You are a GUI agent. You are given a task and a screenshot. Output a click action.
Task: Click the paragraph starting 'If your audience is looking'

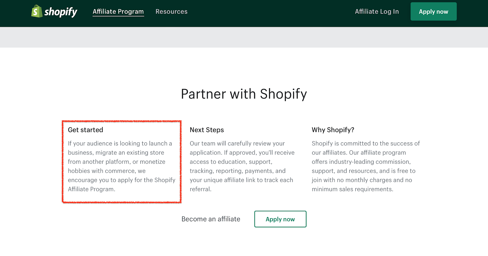(121, 166)
